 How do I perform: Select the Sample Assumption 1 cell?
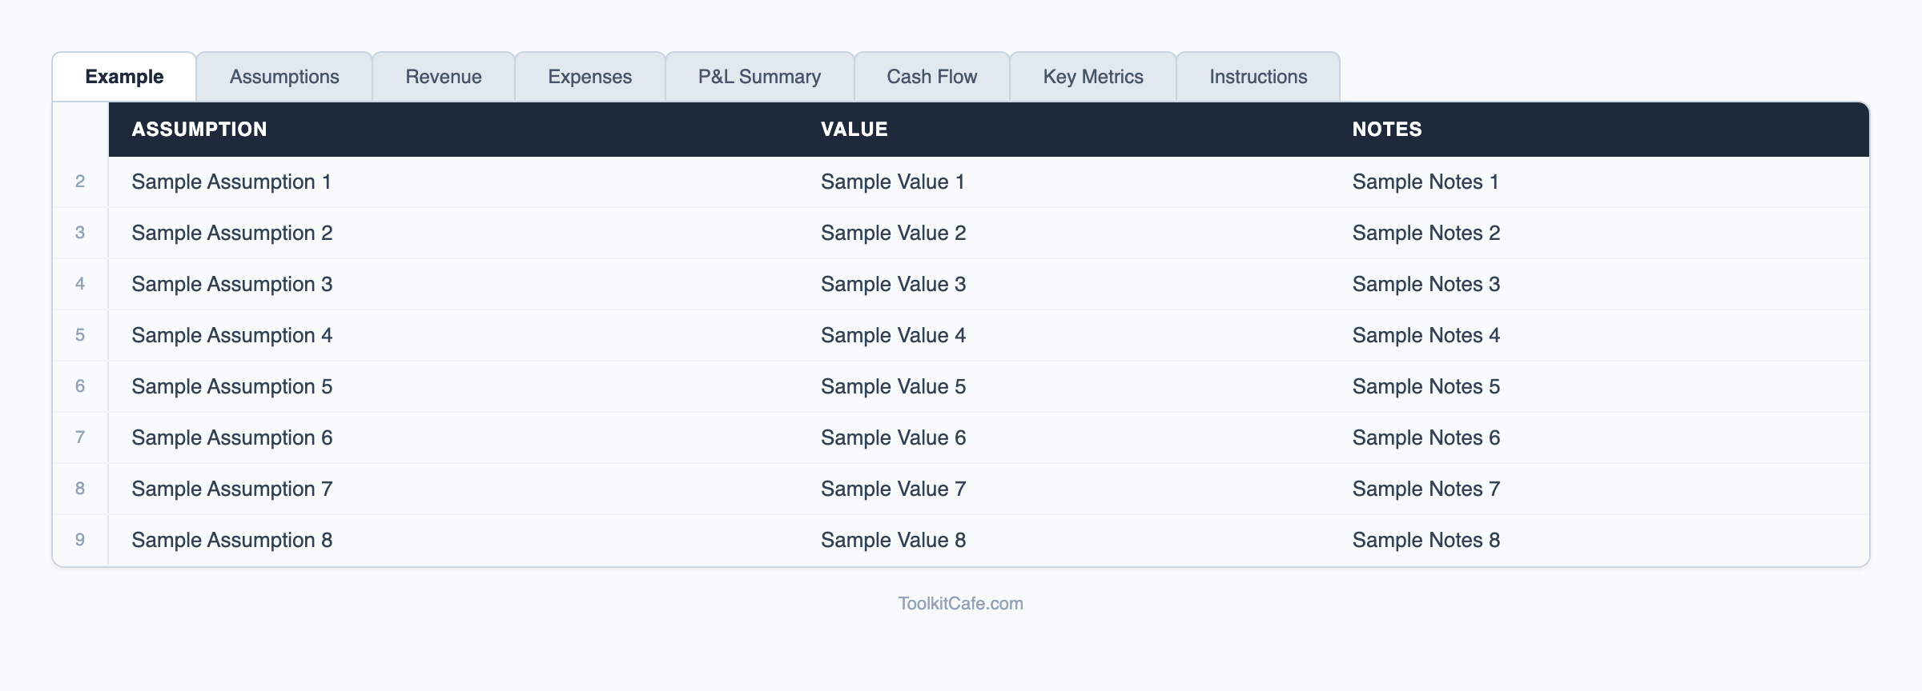point(231,182)
